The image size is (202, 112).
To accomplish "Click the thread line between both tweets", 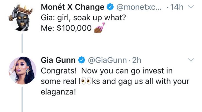I will (22, 43).
